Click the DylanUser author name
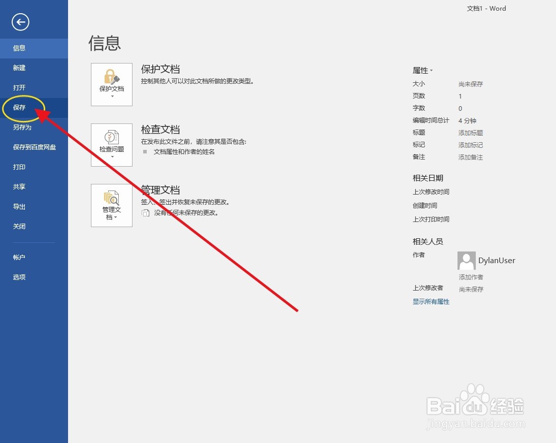 [497, 260]
